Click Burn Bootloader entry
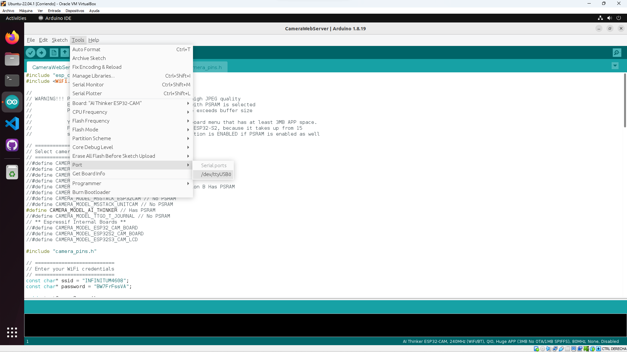Image resolution: width=627 pixels, height=352 pixels. click(91, 192)
